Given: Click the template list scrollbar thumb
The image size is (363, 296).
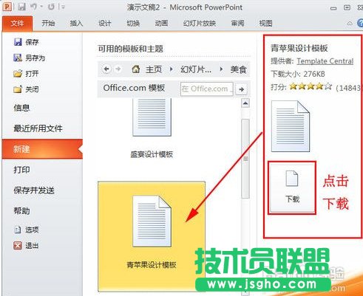Looking at the screenshot, I should (x=245, y=159).
